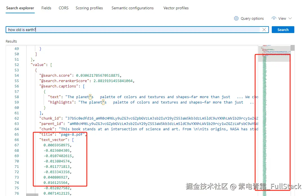Open Query options gear icon
The height and width of the screenshot is (196, 307).
pos(236,18)
